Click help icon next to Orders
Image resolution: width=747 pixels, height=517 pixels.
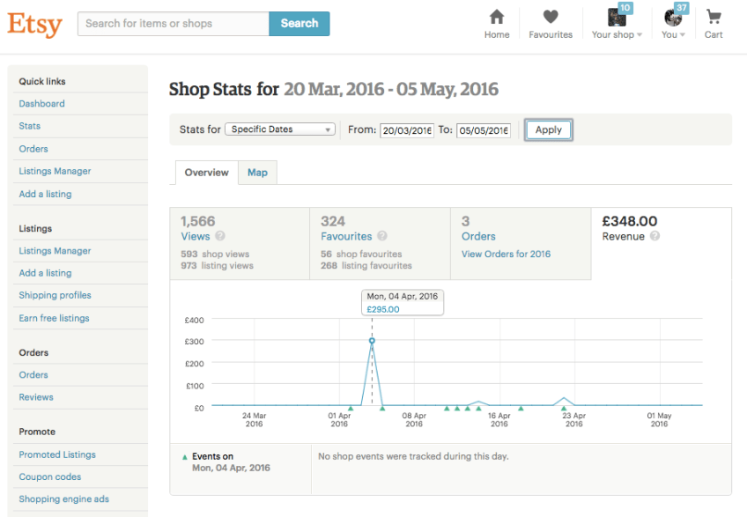click(506, 236)
